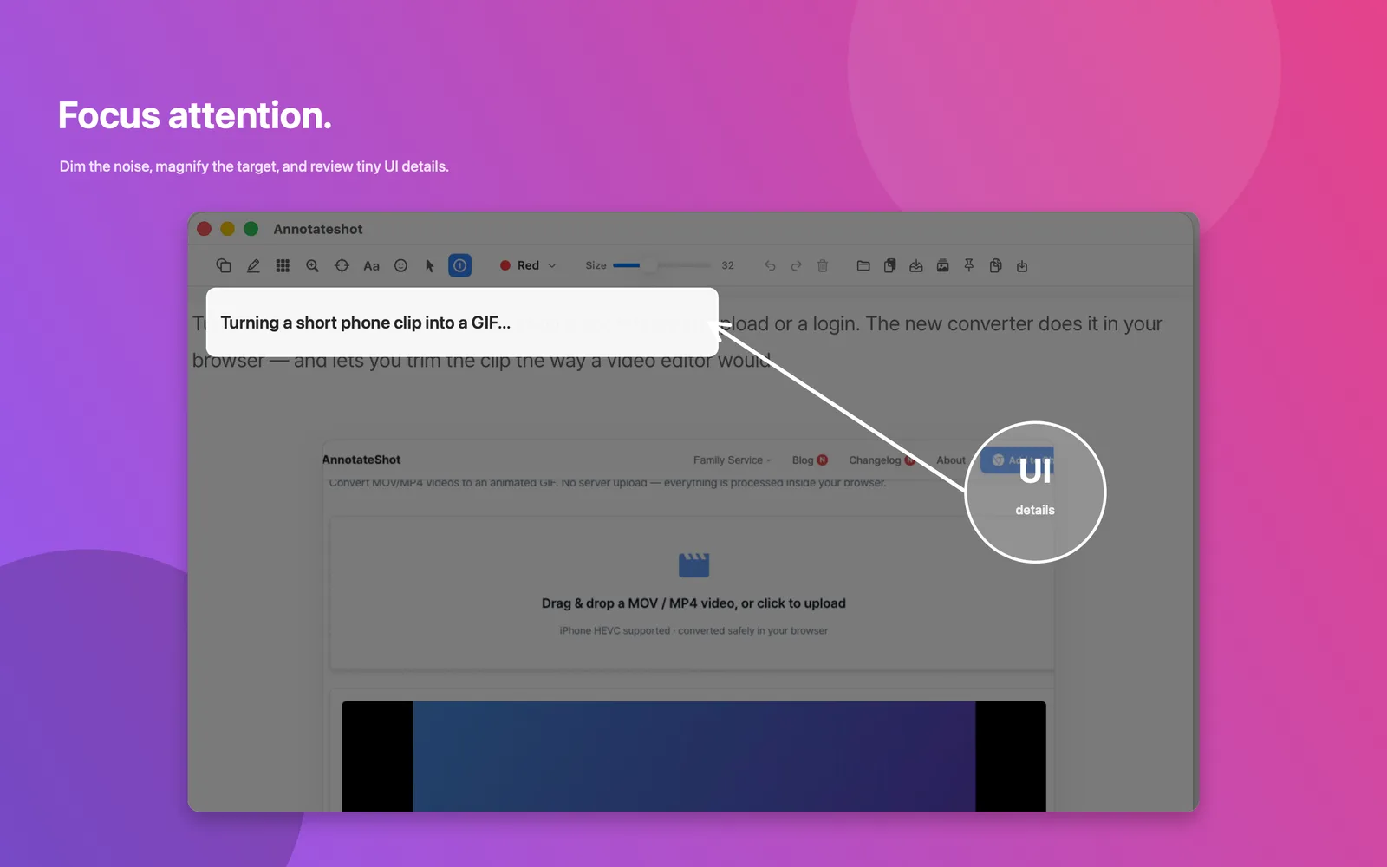Select the shapes tool icon

(224, 265)
